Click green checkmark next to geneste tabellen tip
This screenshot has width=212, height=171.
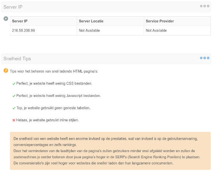click(14, 108)
